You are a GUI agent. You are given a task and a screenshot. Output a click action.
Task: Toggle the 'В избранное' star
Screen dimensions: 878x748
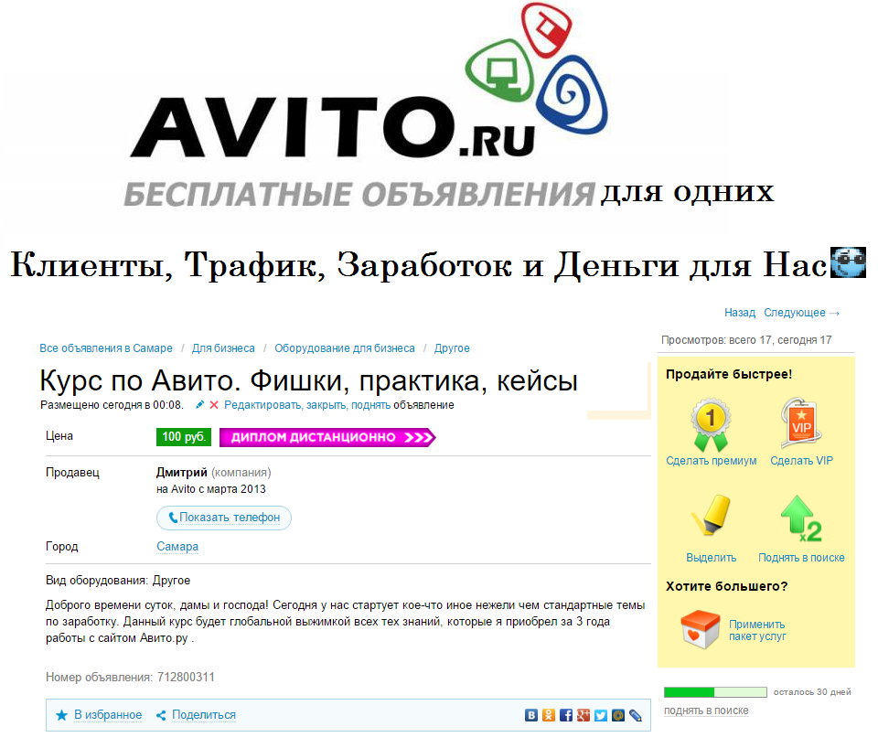click(62, 714)
